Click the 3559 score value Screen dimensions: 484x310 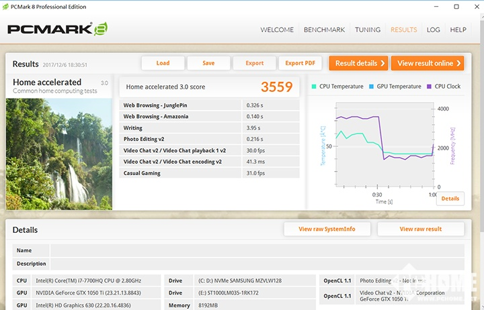pos(276,87)
